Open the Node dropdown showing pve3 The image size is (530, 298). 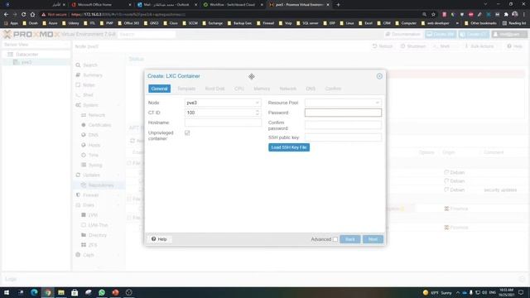(223, 103)
